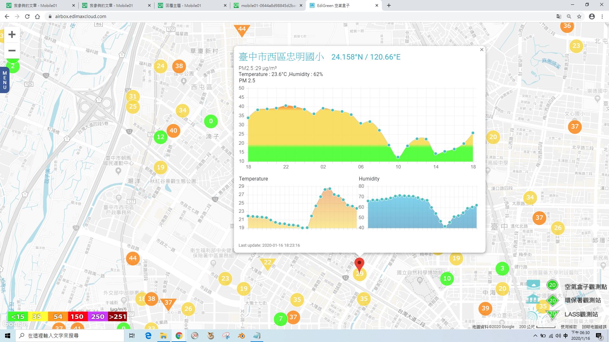
Task: Expand the system tray hidden icons
Action: click(535, 336)
